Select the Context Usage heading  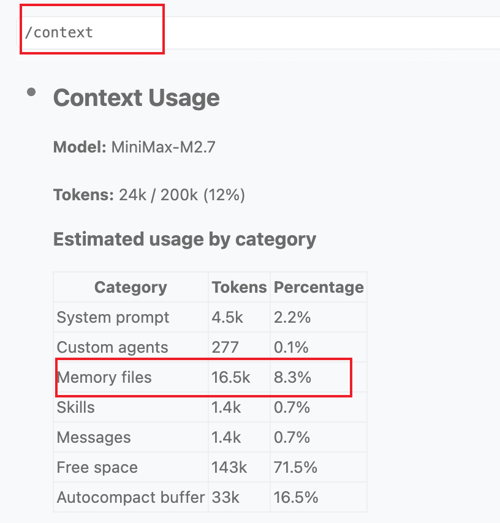136,98
